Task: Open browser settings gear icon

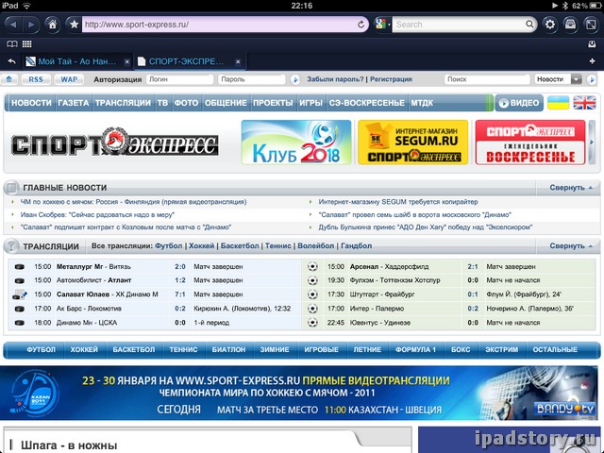Action: 549,25
